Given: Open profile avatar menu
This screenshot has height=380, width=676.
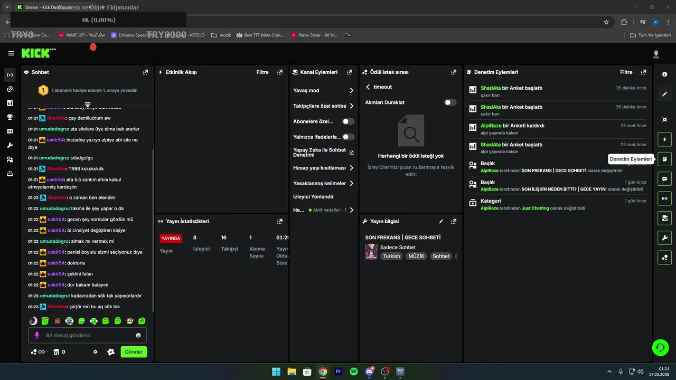Looking at the screenshot, I should coord(656,54).
